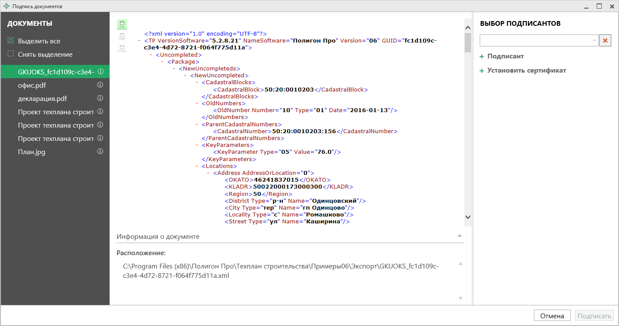This screenshot has height=326, width=619.
Task: Select План.jpg in documents list
Action: coord(31,152)
